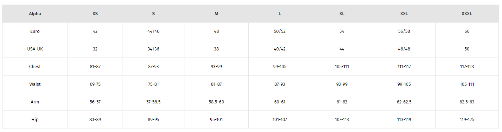Click chest value 111-117 under XXL

[x=404, y=67]
